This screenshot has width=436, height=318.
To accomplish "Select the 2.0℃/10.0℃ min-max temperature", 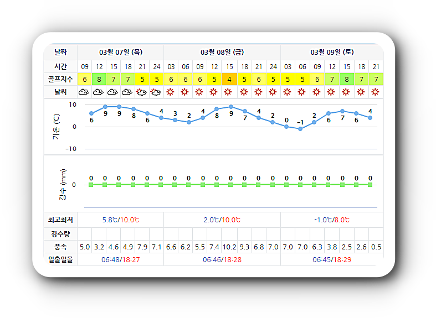I will point(222,220).
